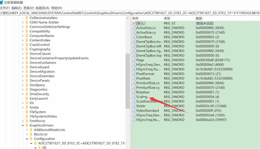Expand the DeviceClasses key
Viewport: 260px width, 149px height.
click(x=23, y=54)
